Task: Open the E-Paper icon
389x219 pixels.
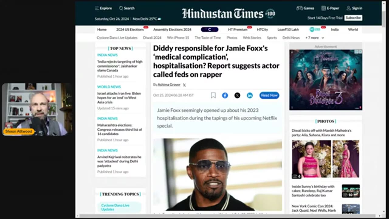Action: click(323, 8)
